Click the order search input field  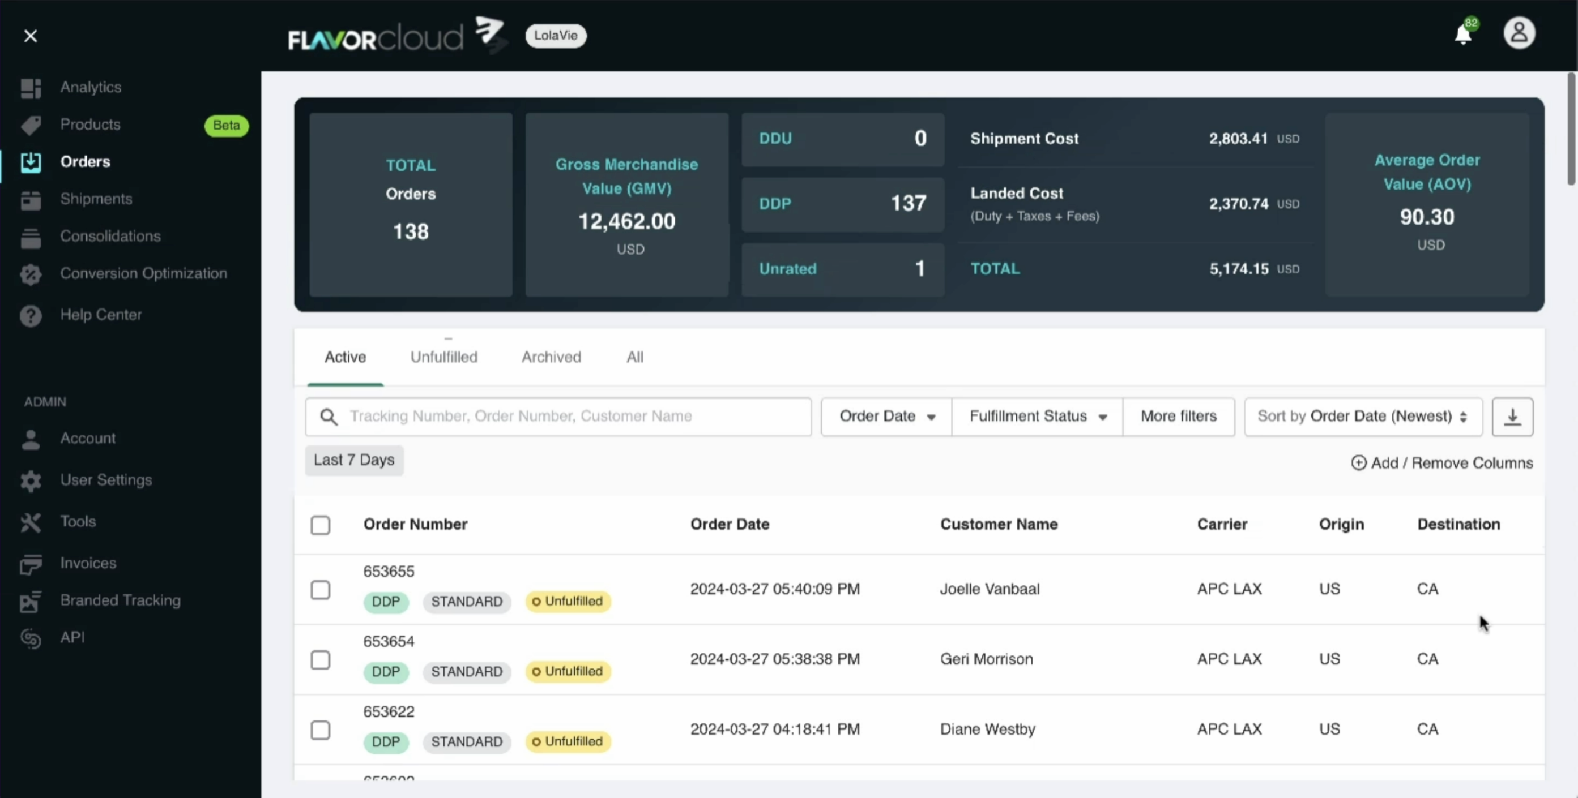click(558, 417)
